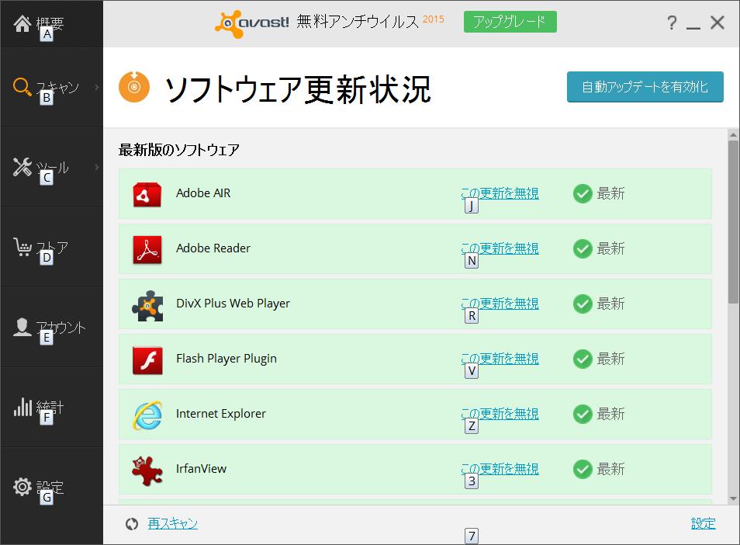Open the 設定 gear icon in sidebar

pyautogui.click(x=22, y=487)
